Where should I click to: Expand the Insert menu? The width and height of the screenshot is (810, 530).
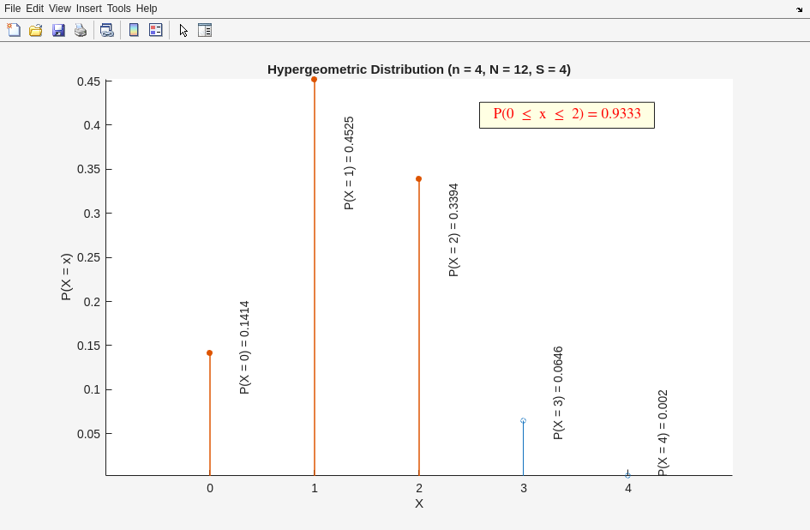point(89,9)
